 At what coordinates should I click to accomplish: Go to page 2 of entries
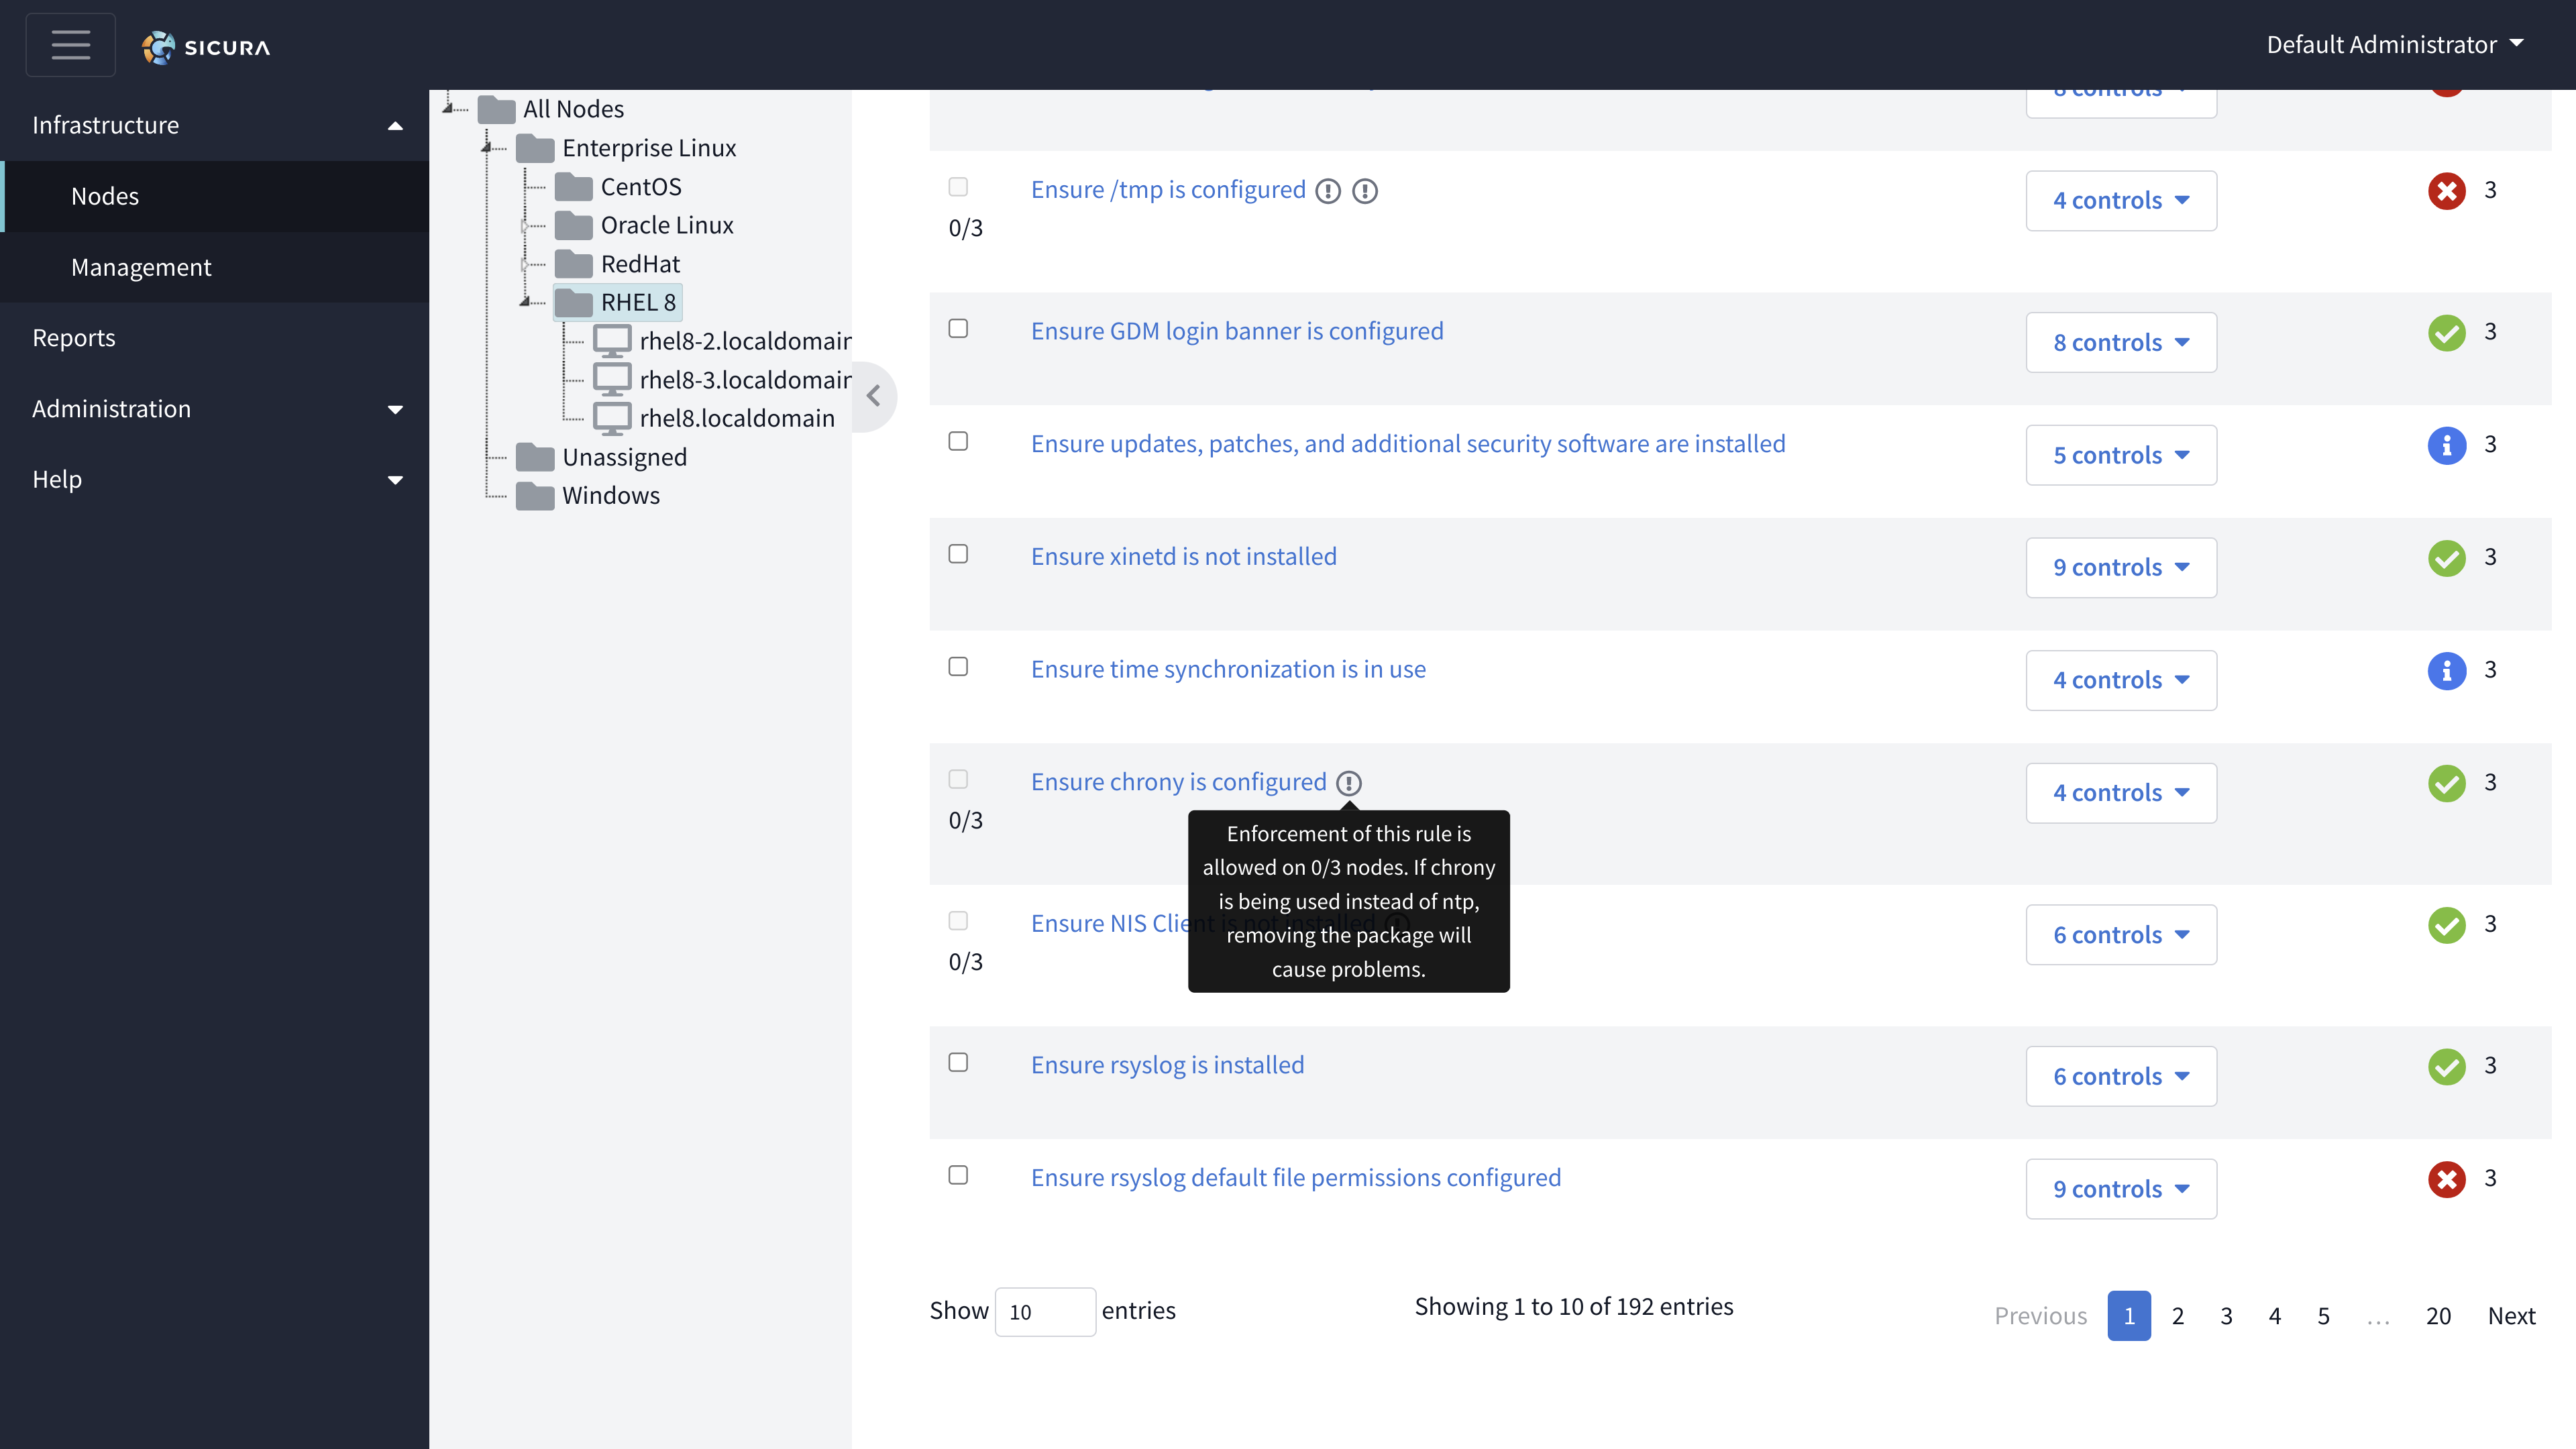[x=2177, y=1316]
